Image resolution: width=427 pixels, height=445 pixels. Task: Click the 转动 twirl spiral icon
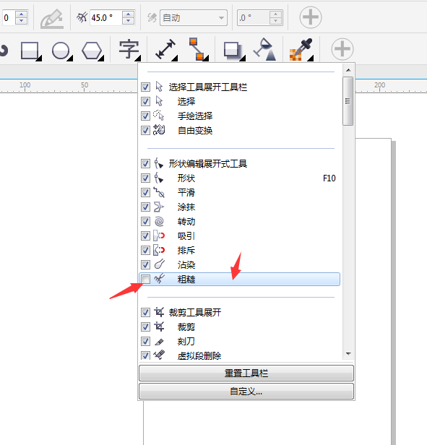click(x=159, y=221)
